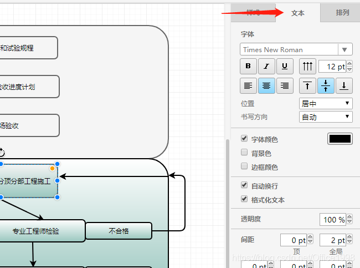Switch to the 文本 tab
The height and width of the screenshot is (268, 360).
click(x=298, y=13)
